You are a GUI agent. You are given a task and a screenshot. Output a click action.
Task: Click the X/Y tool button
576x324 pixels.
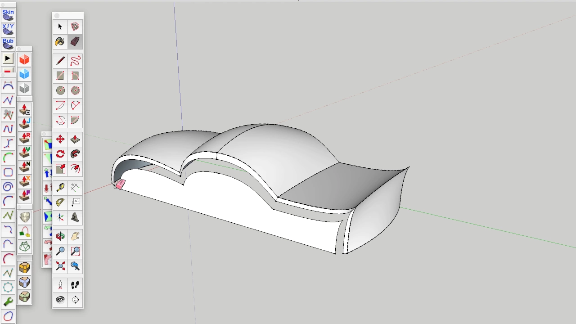8,29
